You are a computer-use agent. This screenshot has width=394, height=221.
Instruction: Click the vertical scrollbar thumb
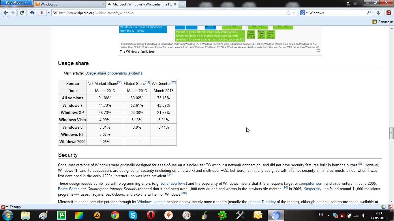pos(391,133)
